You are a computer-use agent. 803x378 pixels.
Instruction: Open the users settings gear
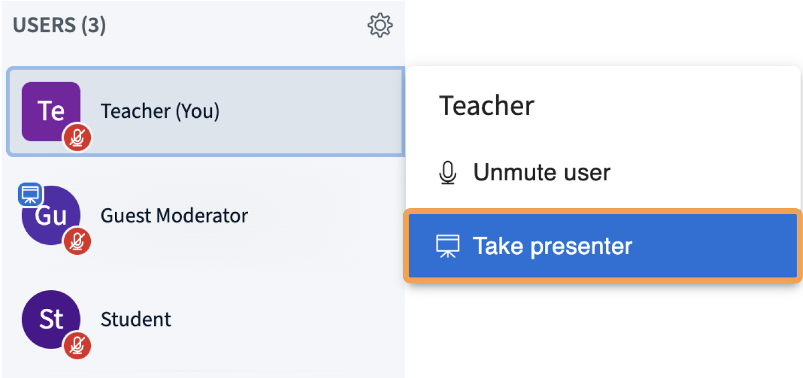tap(380, 26)
